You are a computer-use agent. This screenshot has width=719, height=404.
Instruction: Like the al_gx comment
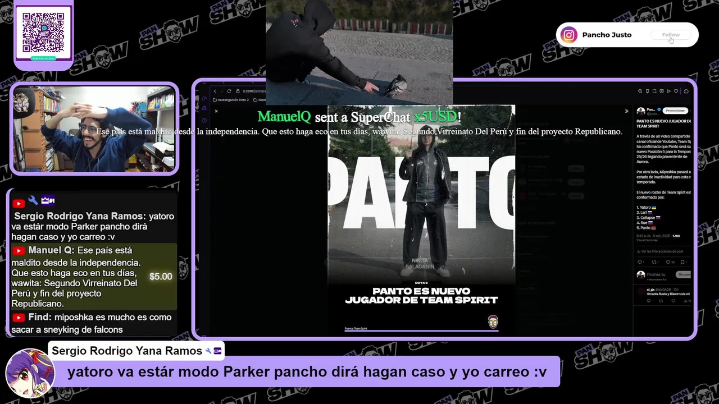pos(674,301)
